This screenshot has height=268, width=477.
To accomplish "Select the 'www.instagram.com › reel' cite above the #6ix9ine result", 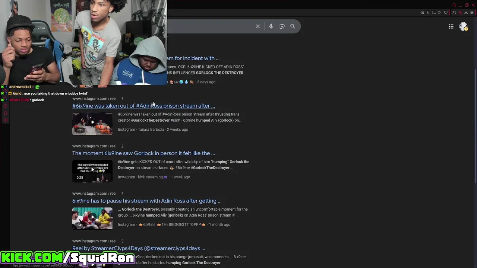I will [94, 99].
